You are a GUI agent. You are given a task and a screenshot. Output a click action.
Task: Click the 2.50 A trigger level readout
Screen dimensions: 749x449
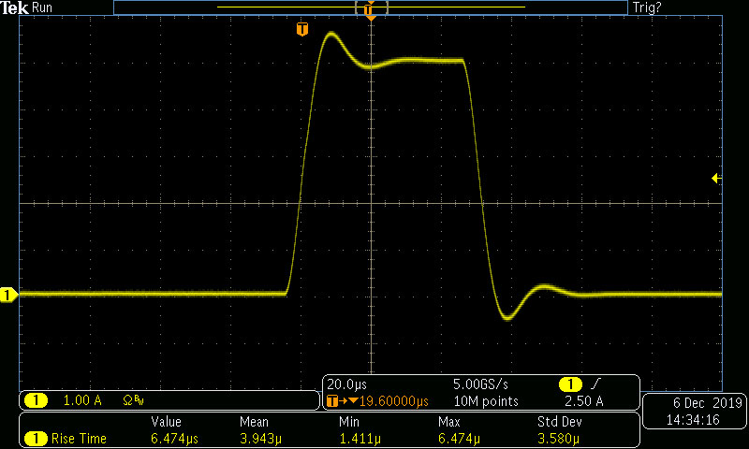tap(583, 401)
